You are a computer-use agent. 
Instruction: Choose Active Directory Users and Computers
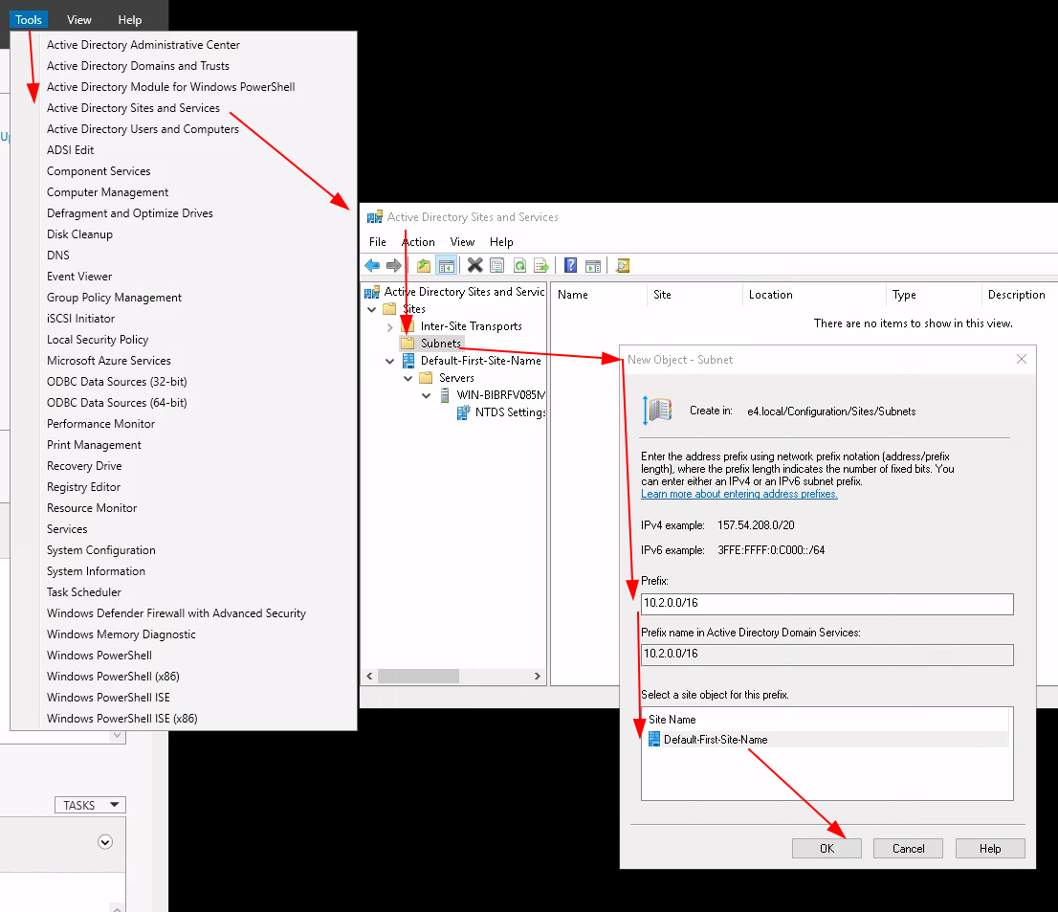pos(143,129)
